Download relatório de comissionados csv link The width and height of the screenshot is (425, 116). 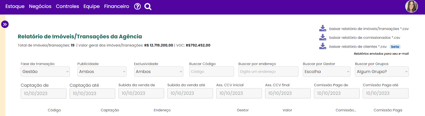[x=365, y=38]
